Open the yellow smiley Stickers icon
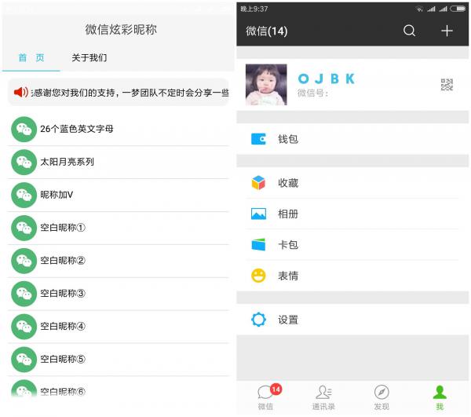This screenshot has width=471, height=417. click(258, 276)
